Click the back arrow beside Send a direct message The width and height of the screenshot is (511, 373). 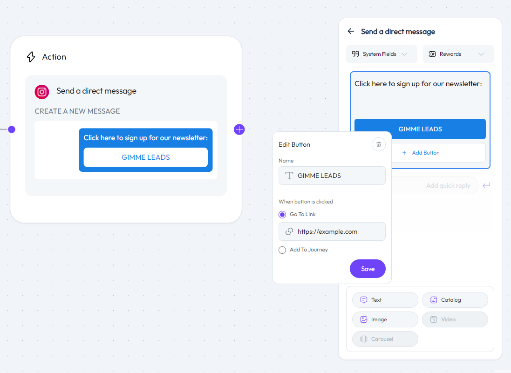[351, 32]
